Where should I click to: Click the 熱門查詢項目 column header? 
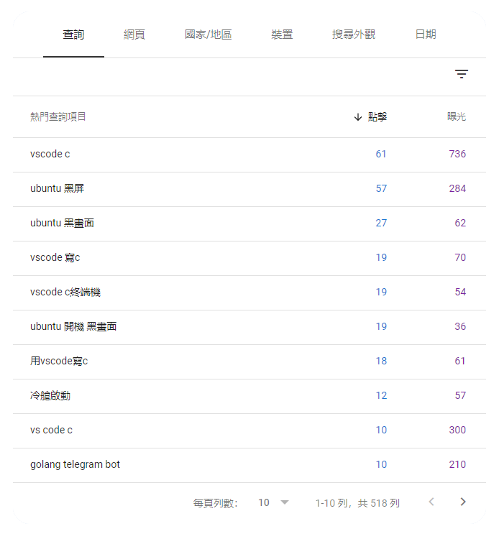pyautogui.click(x=58, y=117)
